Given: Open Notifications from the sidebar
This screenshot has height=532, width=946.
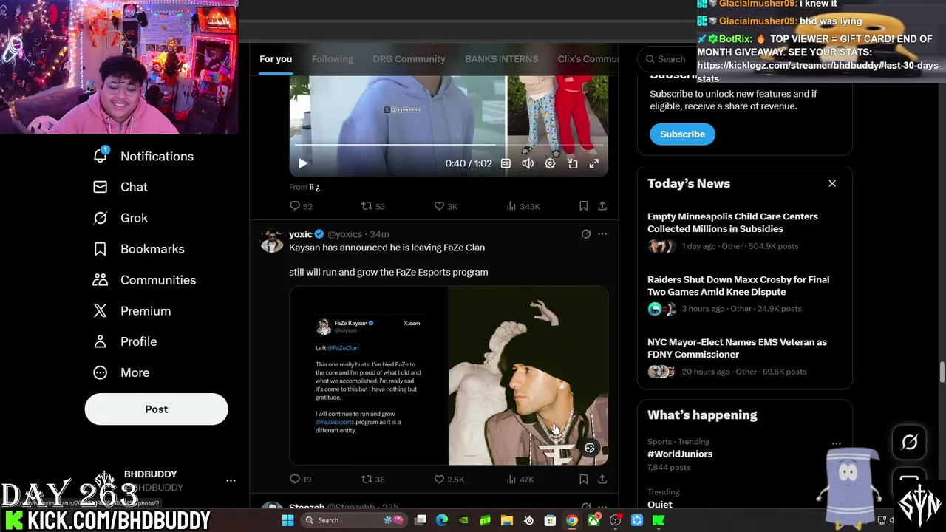Looking at the screenshot, I should 143,156.
